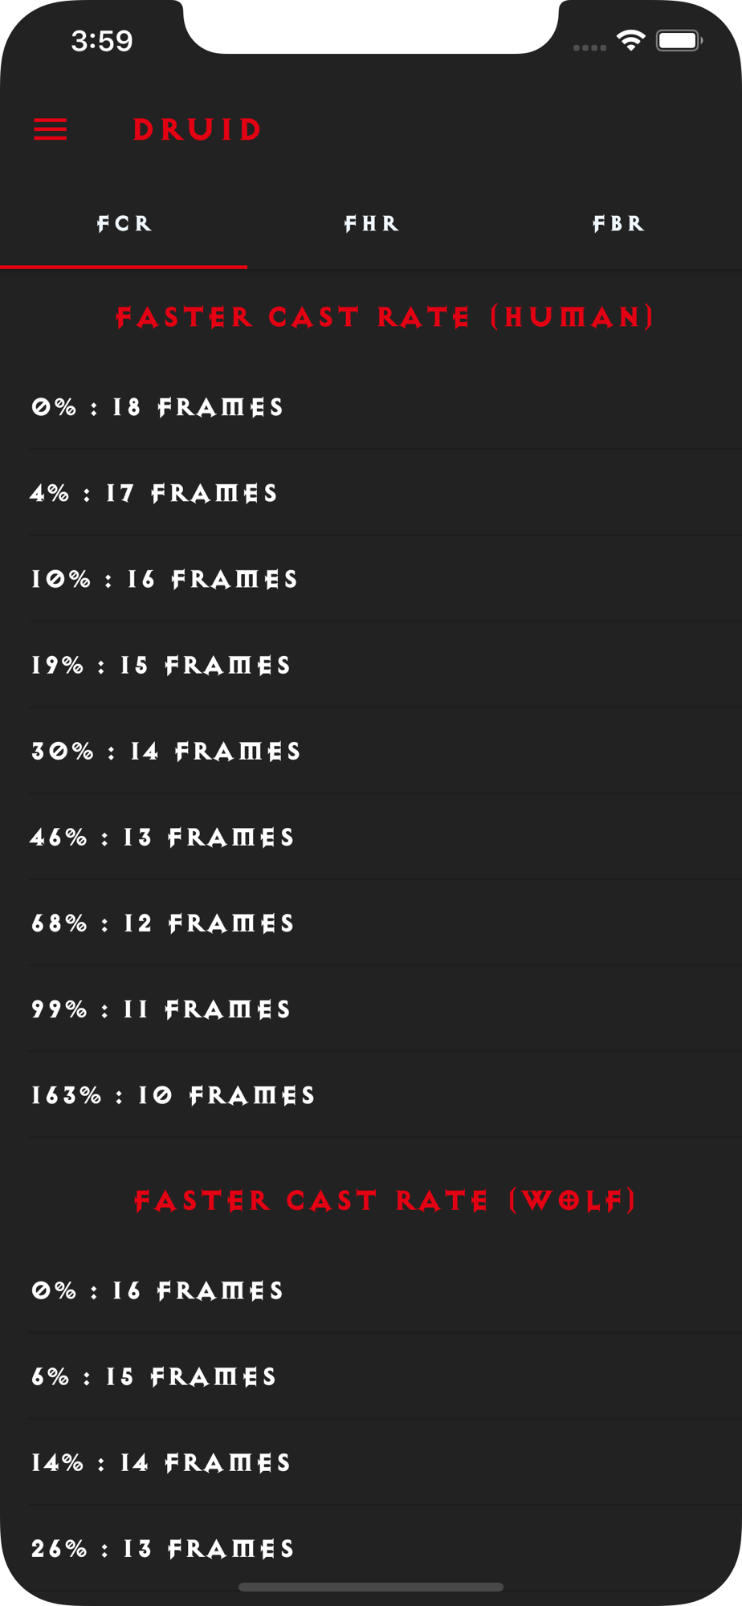Viewport: 742px width, 1606px height.
Task: Select the 46% : 13 frames entry
Action: pyautogui.click(x=385, y=837)
